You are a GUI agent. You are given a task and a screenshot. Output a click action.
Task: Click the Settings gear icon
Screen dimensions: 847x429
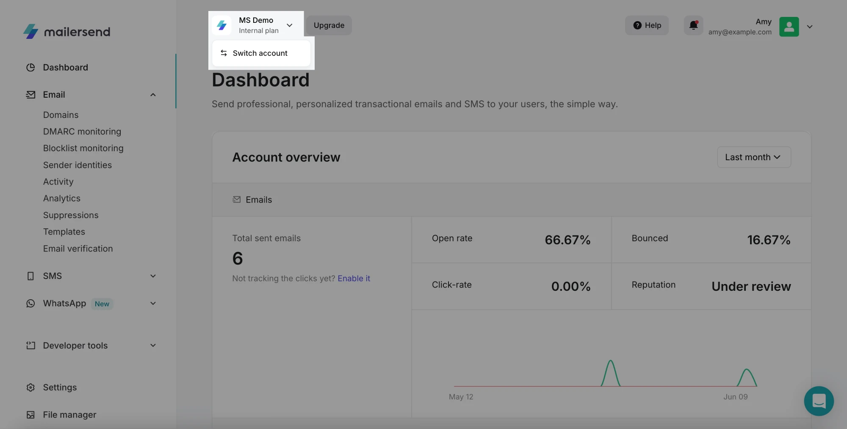click(x=30, y=388)
